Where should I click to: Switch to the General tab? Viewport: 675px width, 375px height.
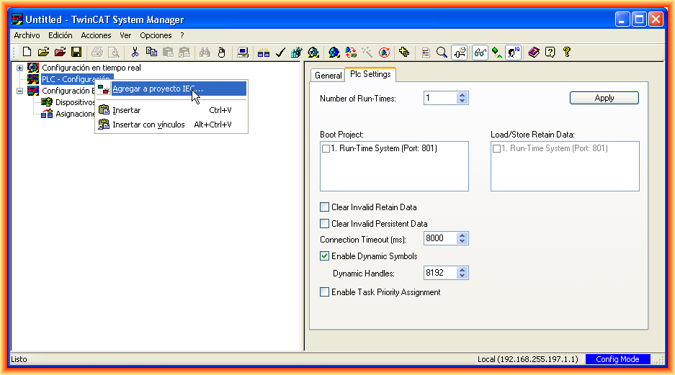click(x=328, y=76)
